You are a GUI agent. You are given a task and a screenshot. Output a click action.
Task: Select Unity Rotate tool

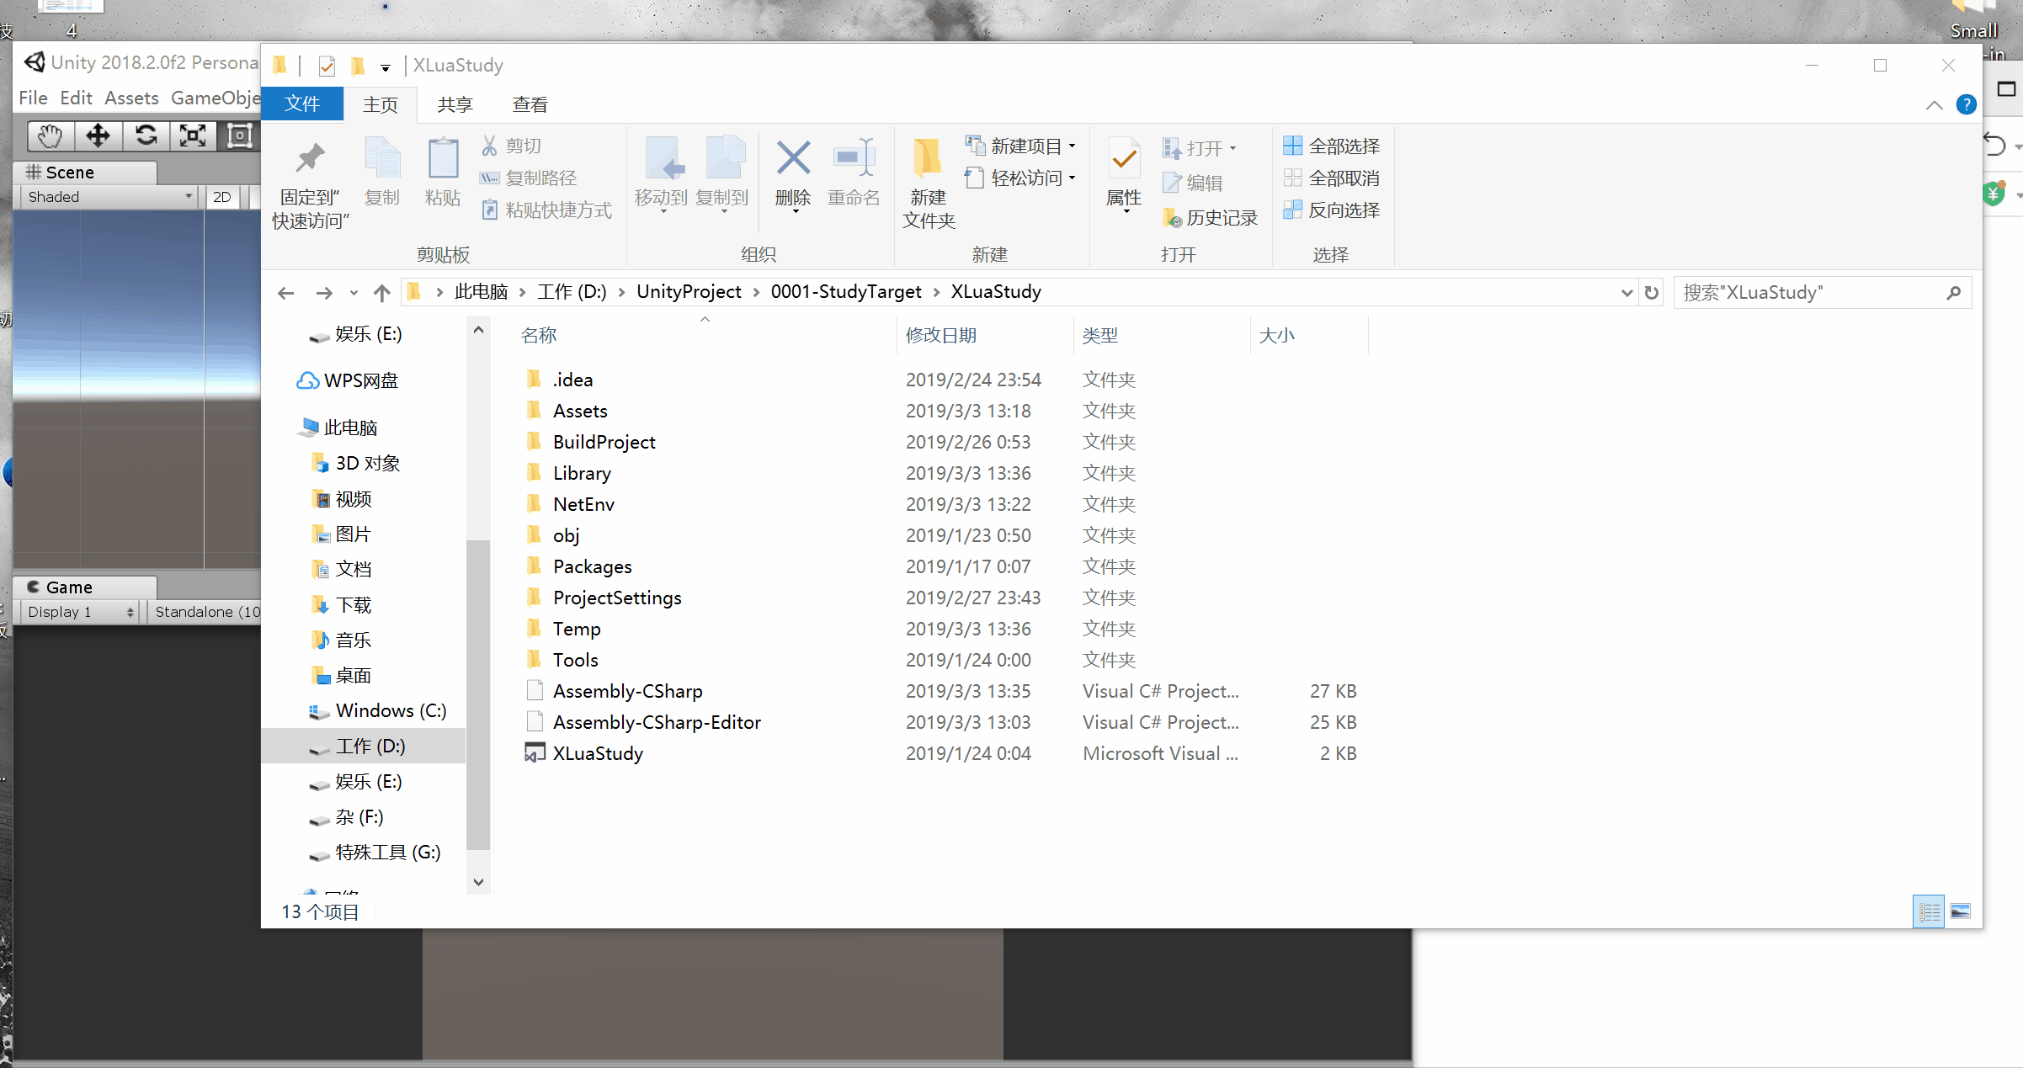tap(146, 135)
